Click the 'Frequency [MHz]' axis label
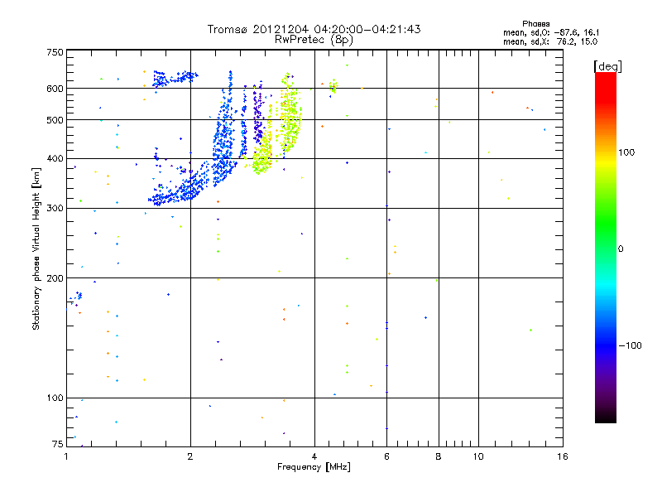 (x=314, y=467)
